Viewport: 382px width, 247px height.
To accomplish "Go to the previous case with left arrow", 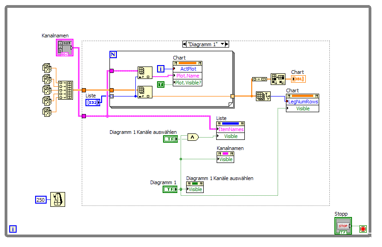I will coord(184,44).
